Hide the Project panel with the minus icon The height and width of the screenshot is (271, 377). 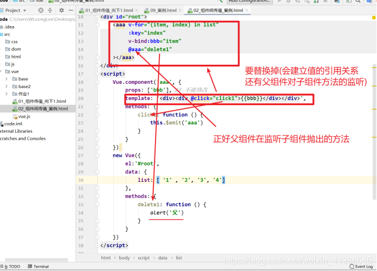coord(71,10)
